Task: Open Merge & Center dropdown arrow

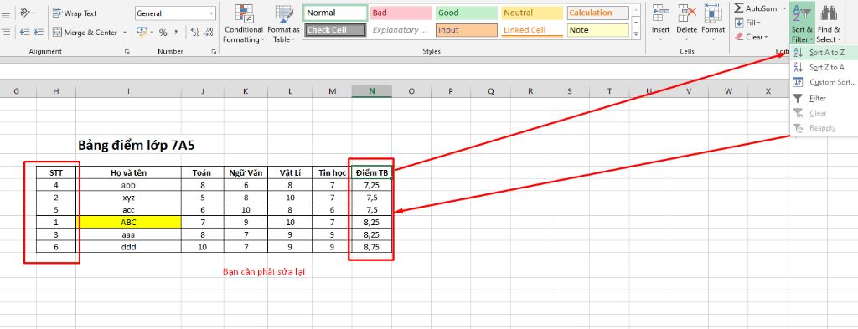Action: (124, 33)
